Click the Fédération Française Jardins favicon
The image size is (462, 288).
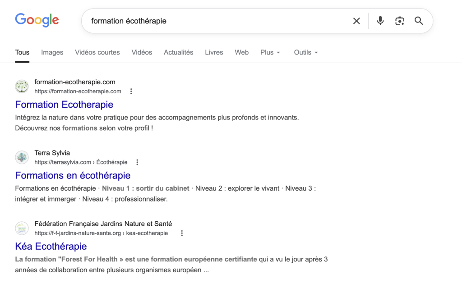click(22, 228)
